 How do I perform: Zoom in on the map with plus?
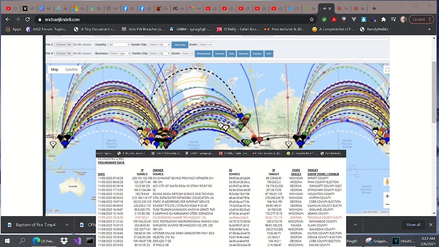(x=387, y=196)
